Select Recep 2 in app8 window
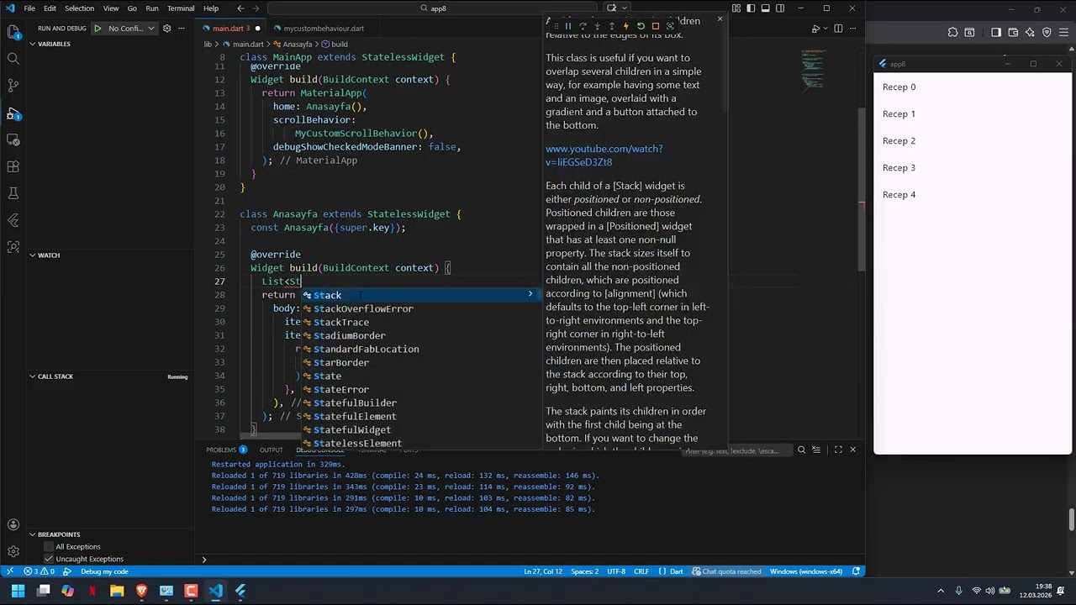Image resolution: width=1076 pixels, height=605 pixels. 899,141
